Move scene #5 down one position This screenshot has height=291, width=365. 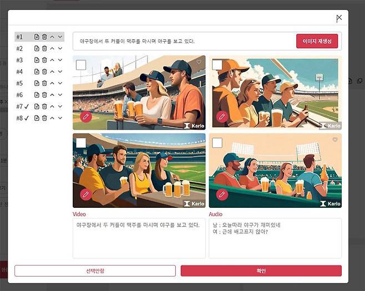pyautogui.click(x=60, y=83)
